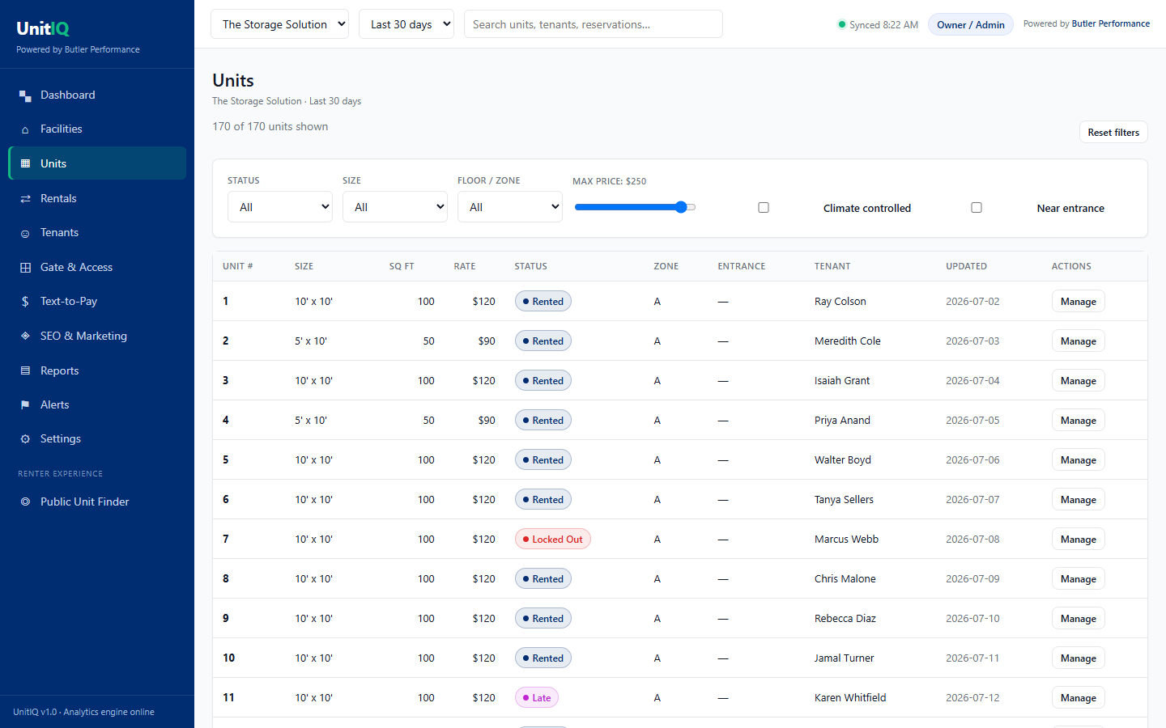Enable the Climate controlled checkbox
The image size is (1166, 728).
click(x=764, y=208)
